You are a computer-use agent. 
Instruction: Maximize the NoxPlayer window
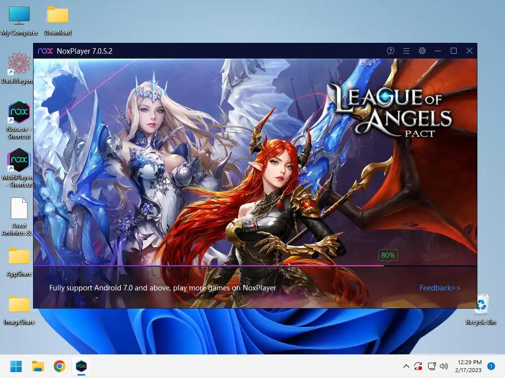tap(454, 51)
